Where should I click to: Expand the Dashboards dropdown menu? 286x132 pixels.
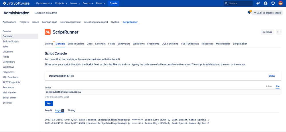click(x=44, y=3)
